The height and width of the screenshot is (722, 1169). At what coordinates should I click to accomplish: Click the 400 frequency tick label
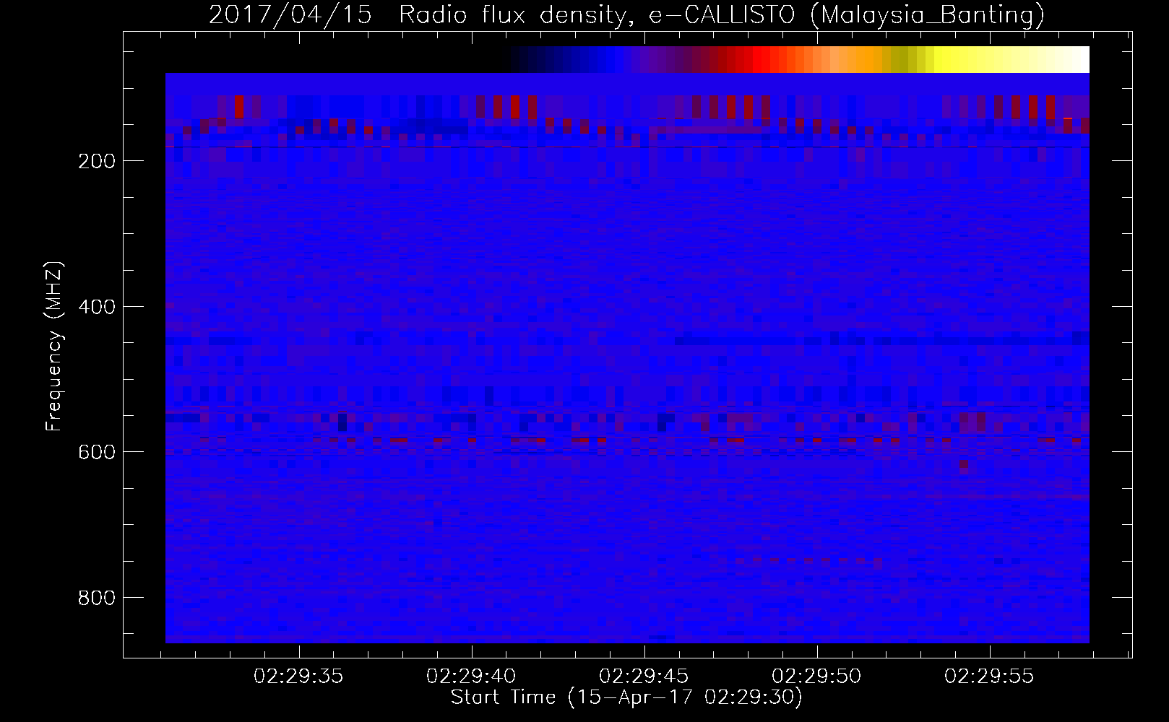coord(96,307)
